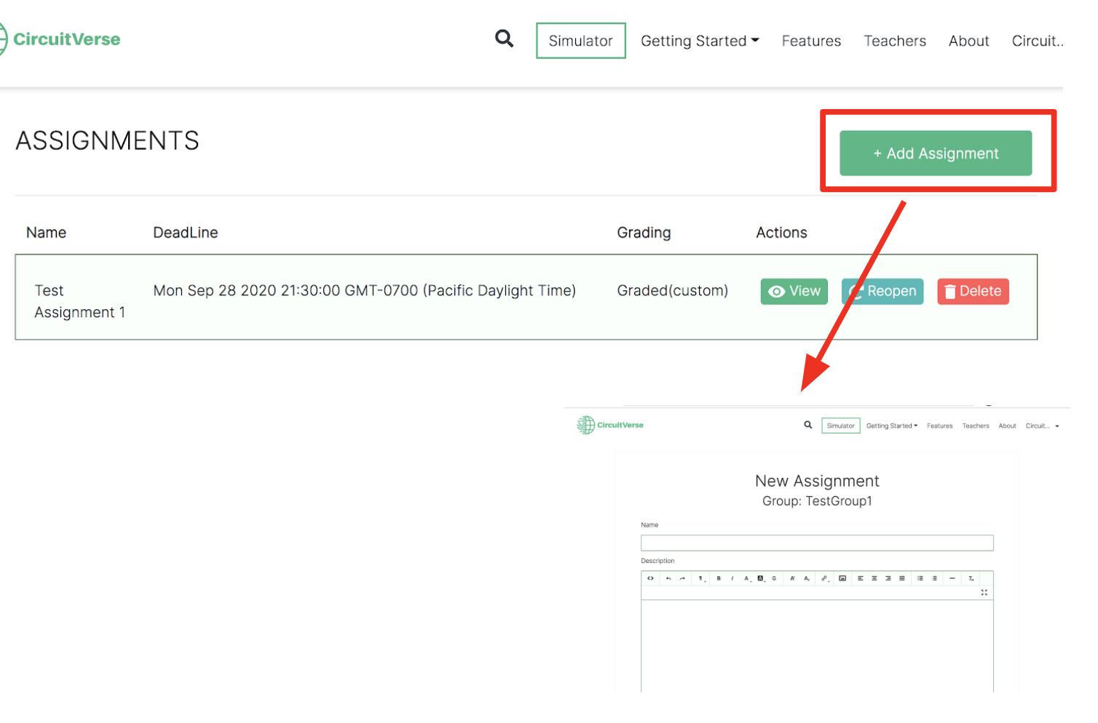Click the code view icon in editor
This screenshot has height=723, width=1098.
pos(650,578)
